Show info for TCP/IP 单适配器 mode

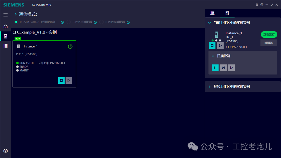tap(95, 22)
